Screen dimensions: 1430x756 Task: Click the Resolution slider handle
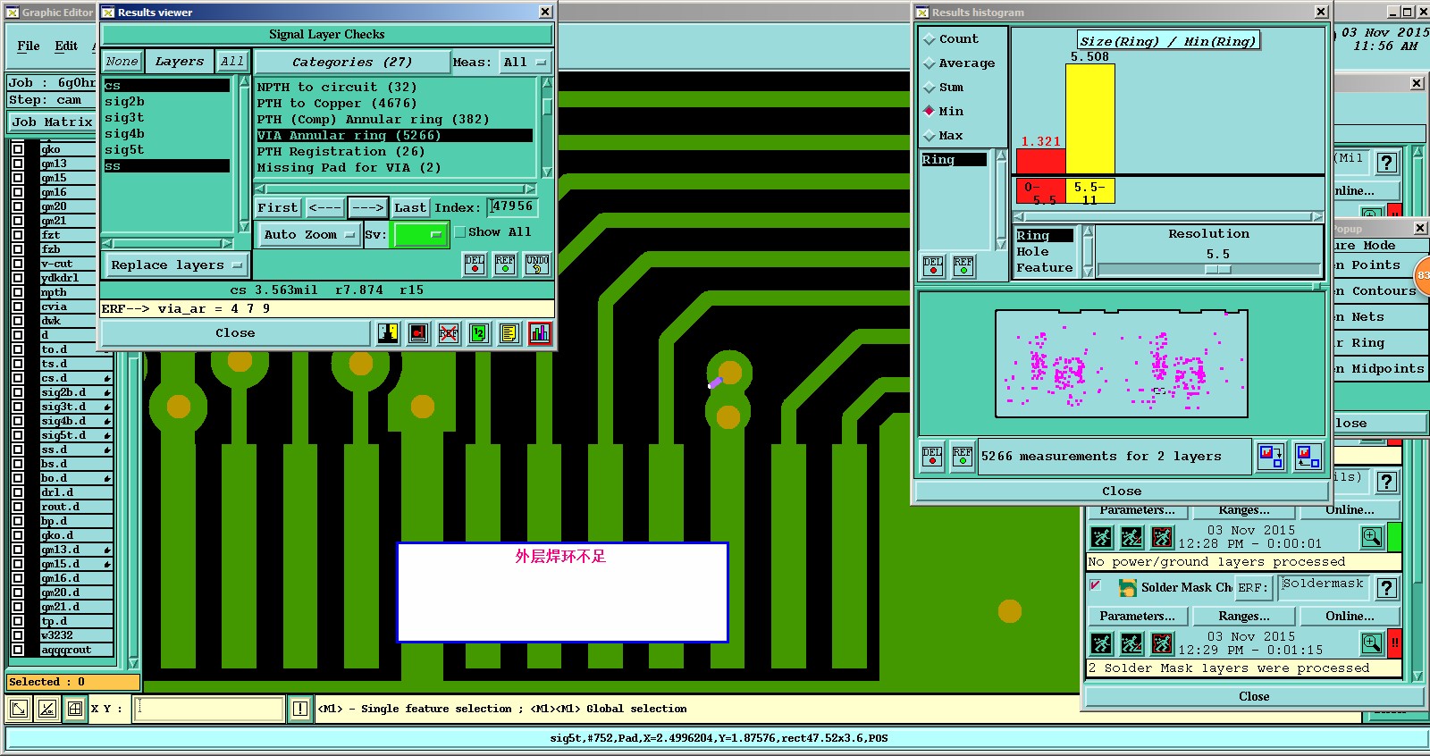[1218, 269]
